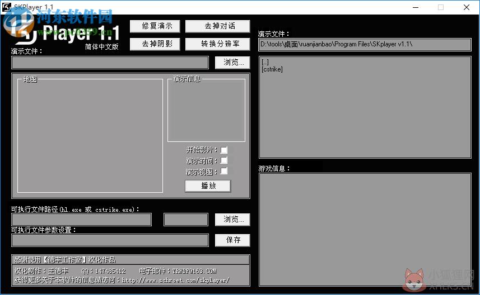Screen dimensions: 480x295
Task: Click the small field beside the executable path
Action: [x=186, y=220]
